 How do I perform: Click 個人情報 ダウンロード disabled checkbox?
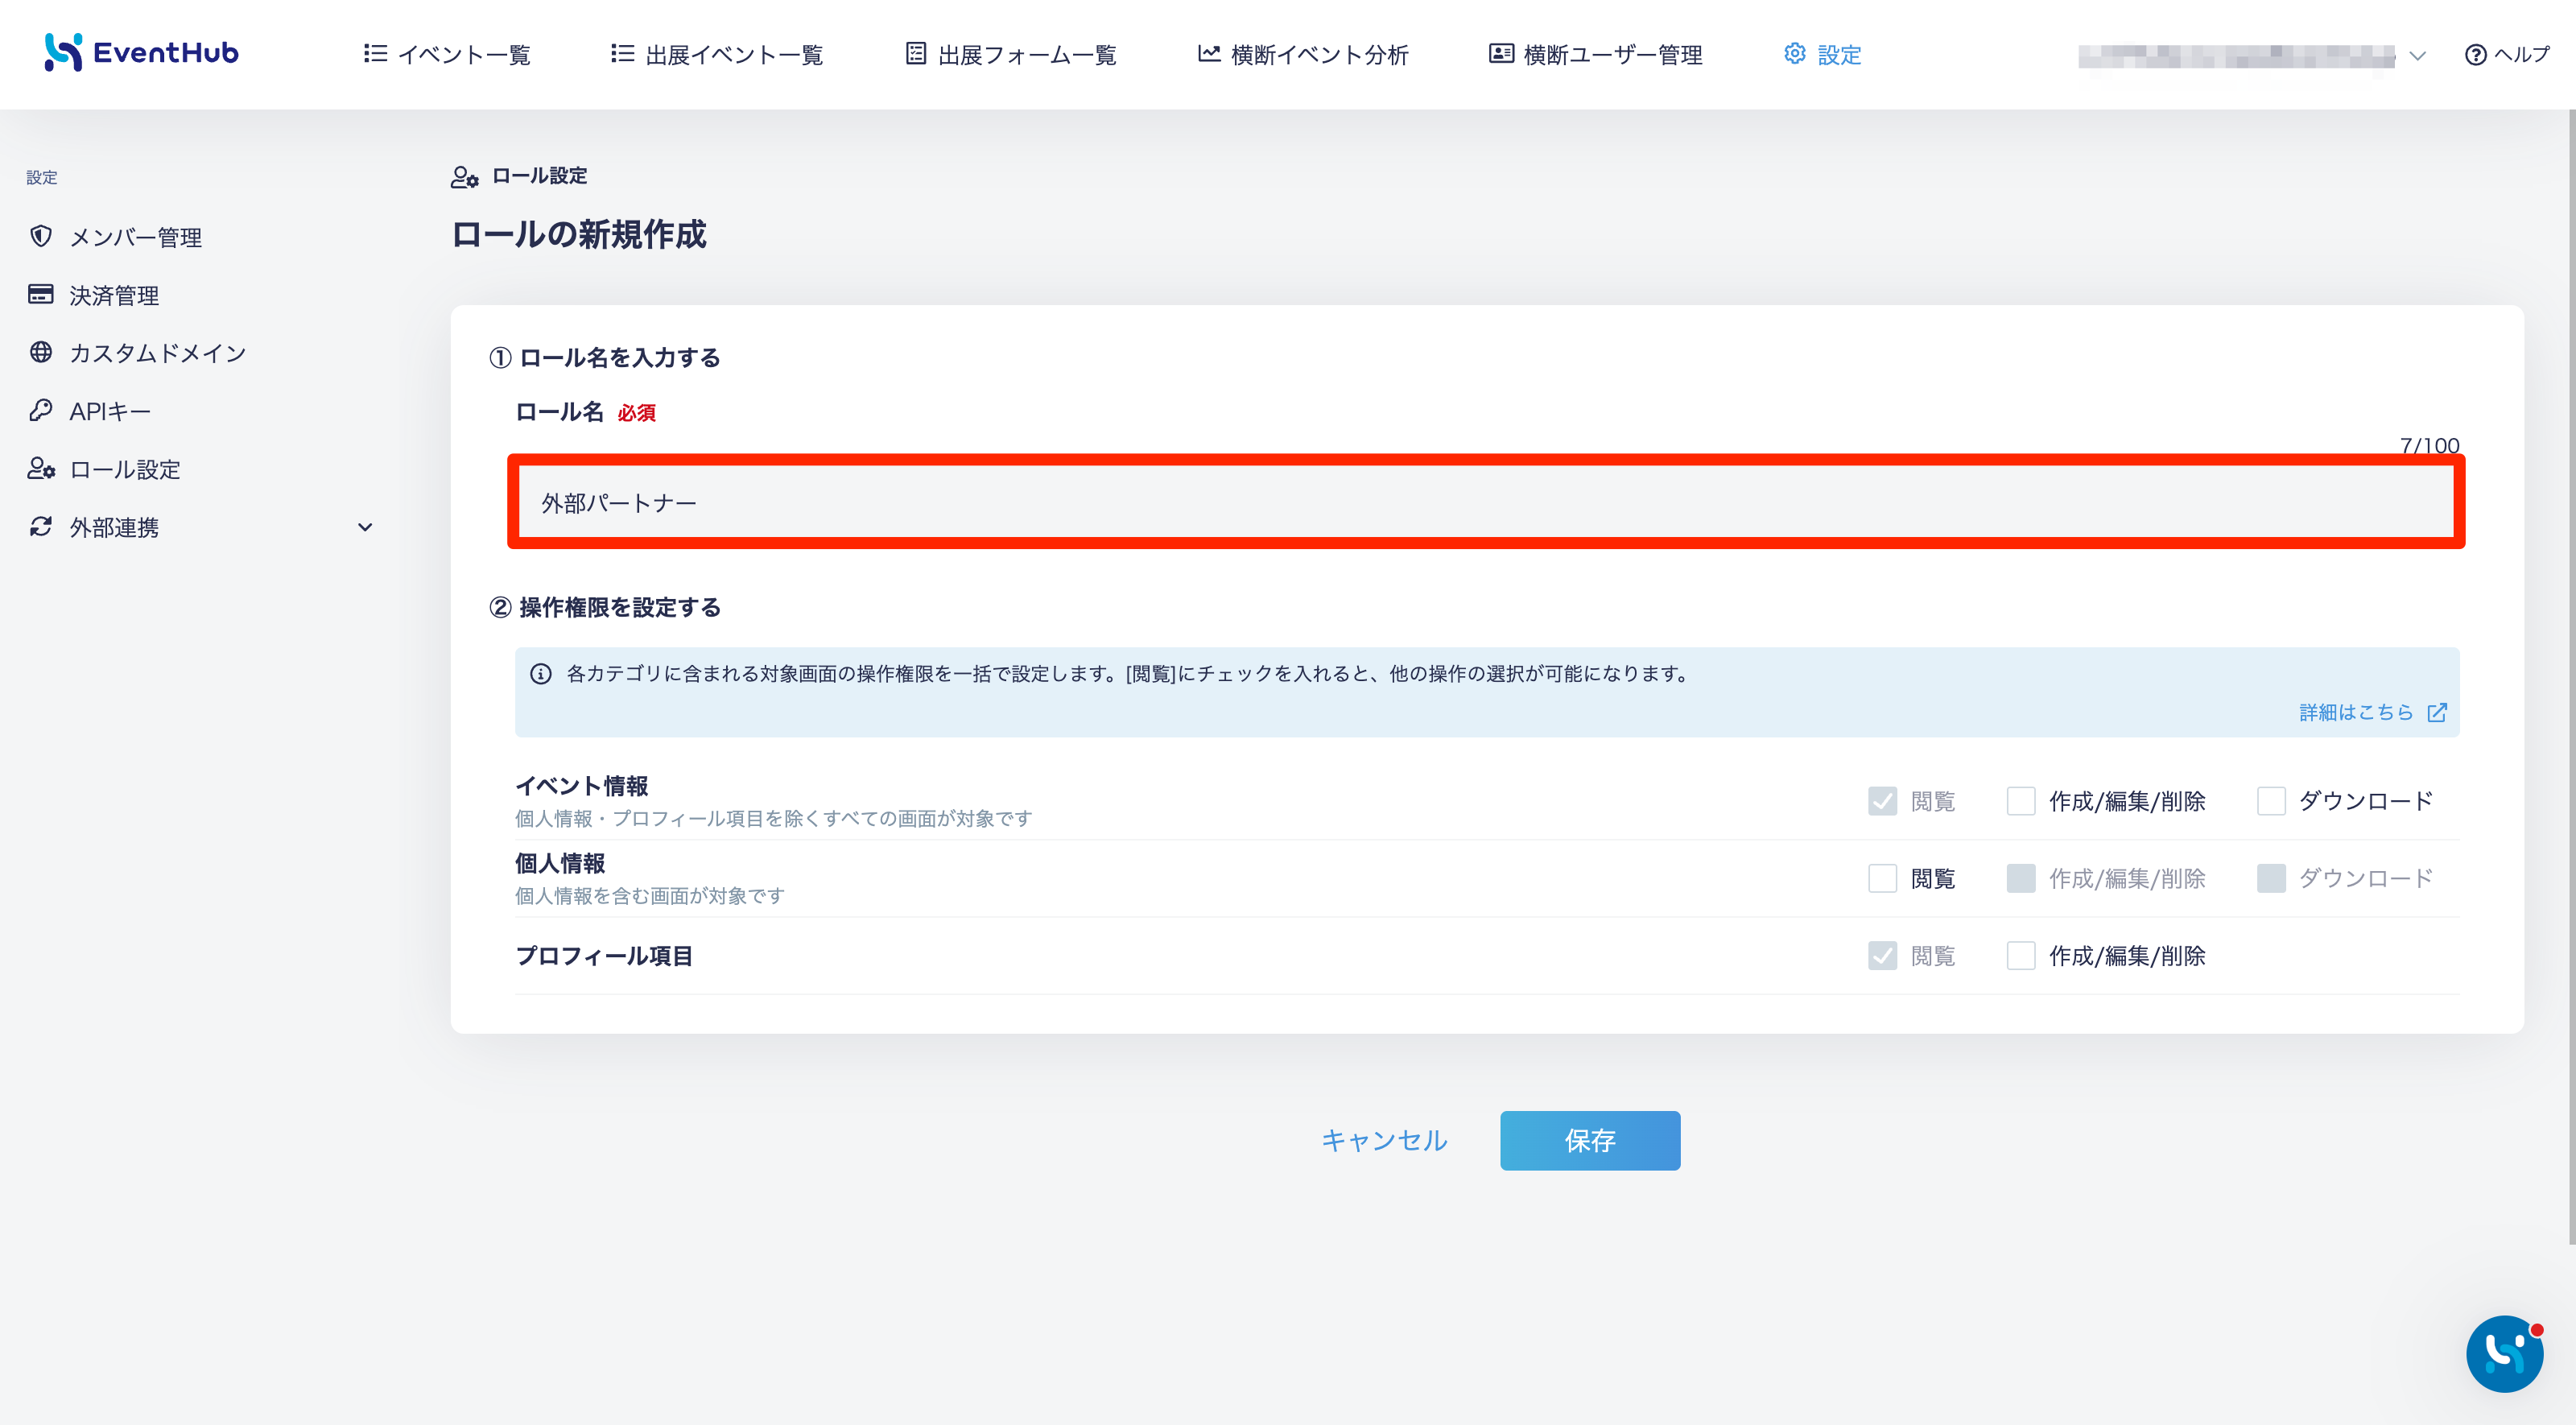click(x=2271, y=878)
